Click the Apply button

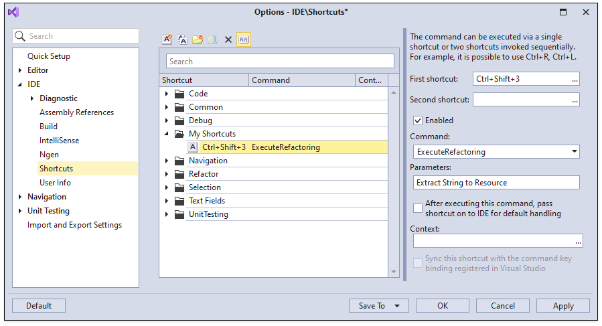pos(563,306)
